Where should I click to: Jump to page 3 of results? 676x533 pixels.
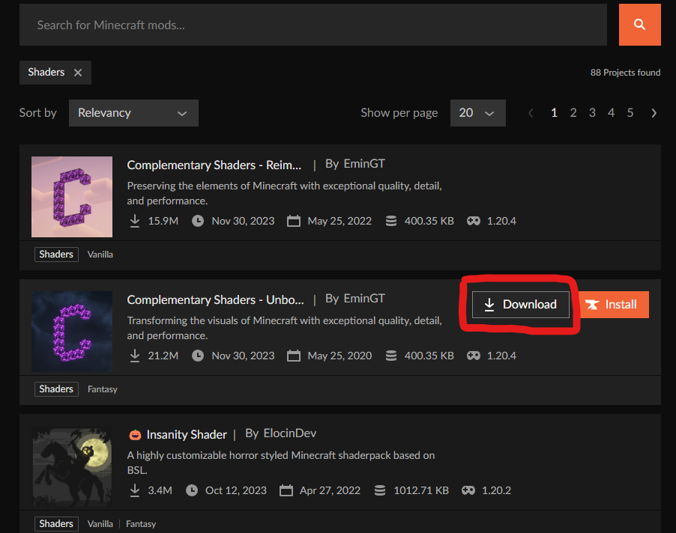pos(592,113)
